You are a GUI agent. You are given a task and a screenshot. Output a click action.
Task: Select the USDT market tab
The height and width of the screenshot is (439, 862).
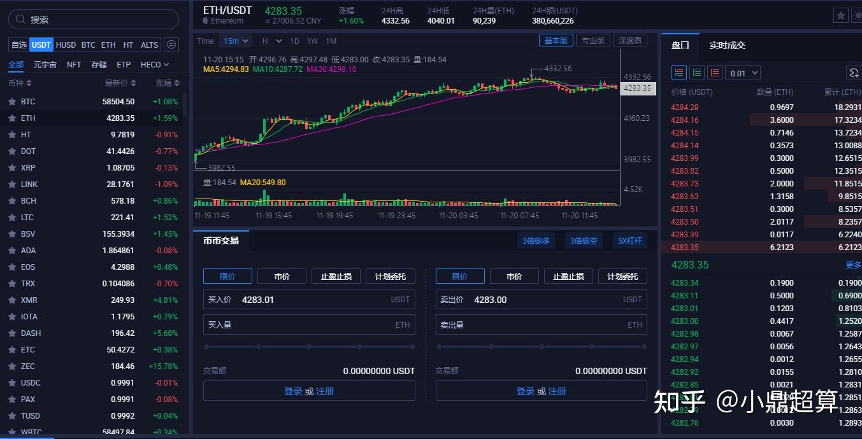click(41, 45)
